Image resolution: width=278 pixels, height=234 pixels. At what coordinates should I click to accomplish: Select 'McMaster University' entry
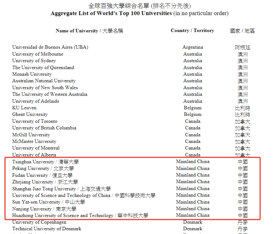pyautogui.click(x=34, y=142)
